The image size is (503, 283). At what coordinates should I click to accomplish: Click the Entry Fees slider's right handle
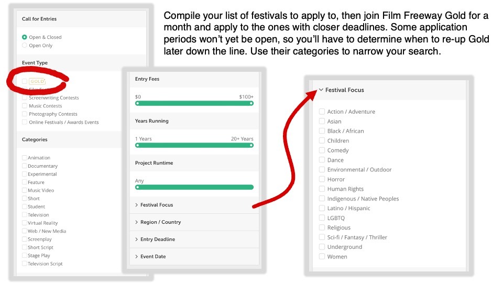coord(251,103)
